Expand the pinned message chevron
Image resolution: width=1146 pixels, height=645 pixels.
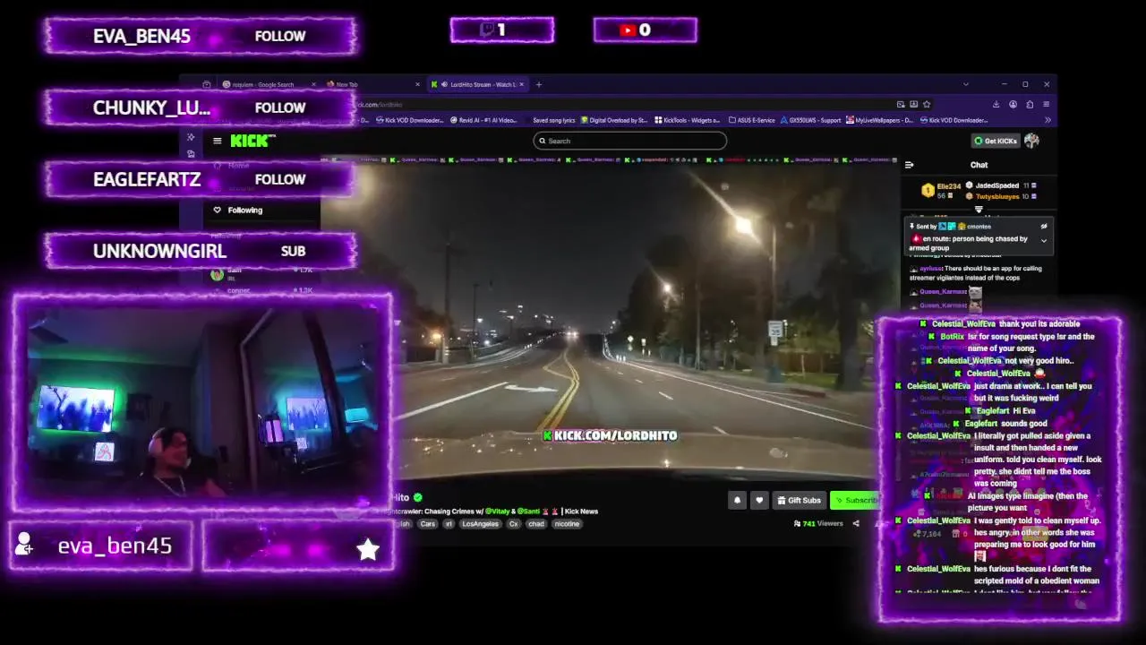tap(1043, 240)
